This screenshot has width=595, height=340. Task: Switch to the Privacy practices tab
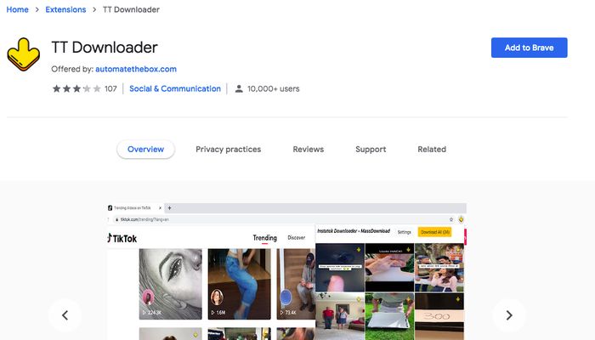point(229,149)
